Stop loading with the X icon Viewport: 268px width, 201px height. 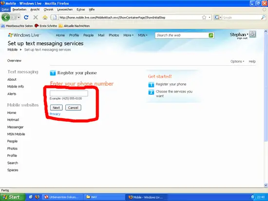[x=36, y=17]
